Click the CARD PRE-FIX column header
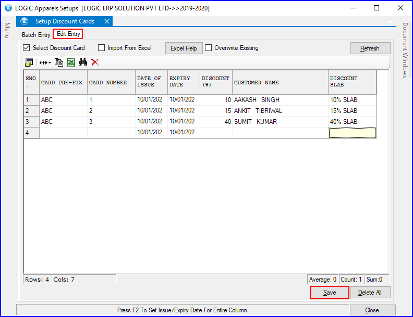413x317 pixels. click(63, 82)
